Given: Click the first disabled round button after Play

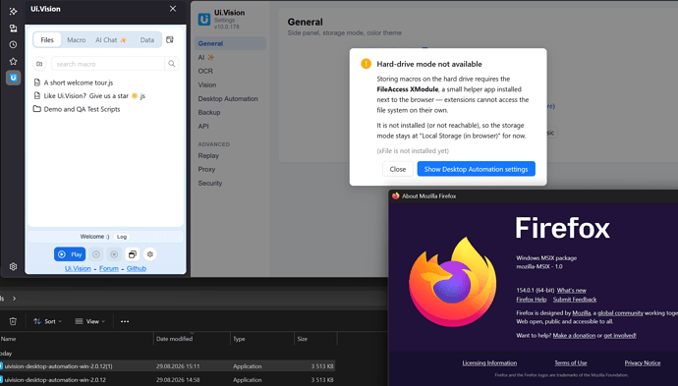Looking at the screenshot, I should point(96,254).
